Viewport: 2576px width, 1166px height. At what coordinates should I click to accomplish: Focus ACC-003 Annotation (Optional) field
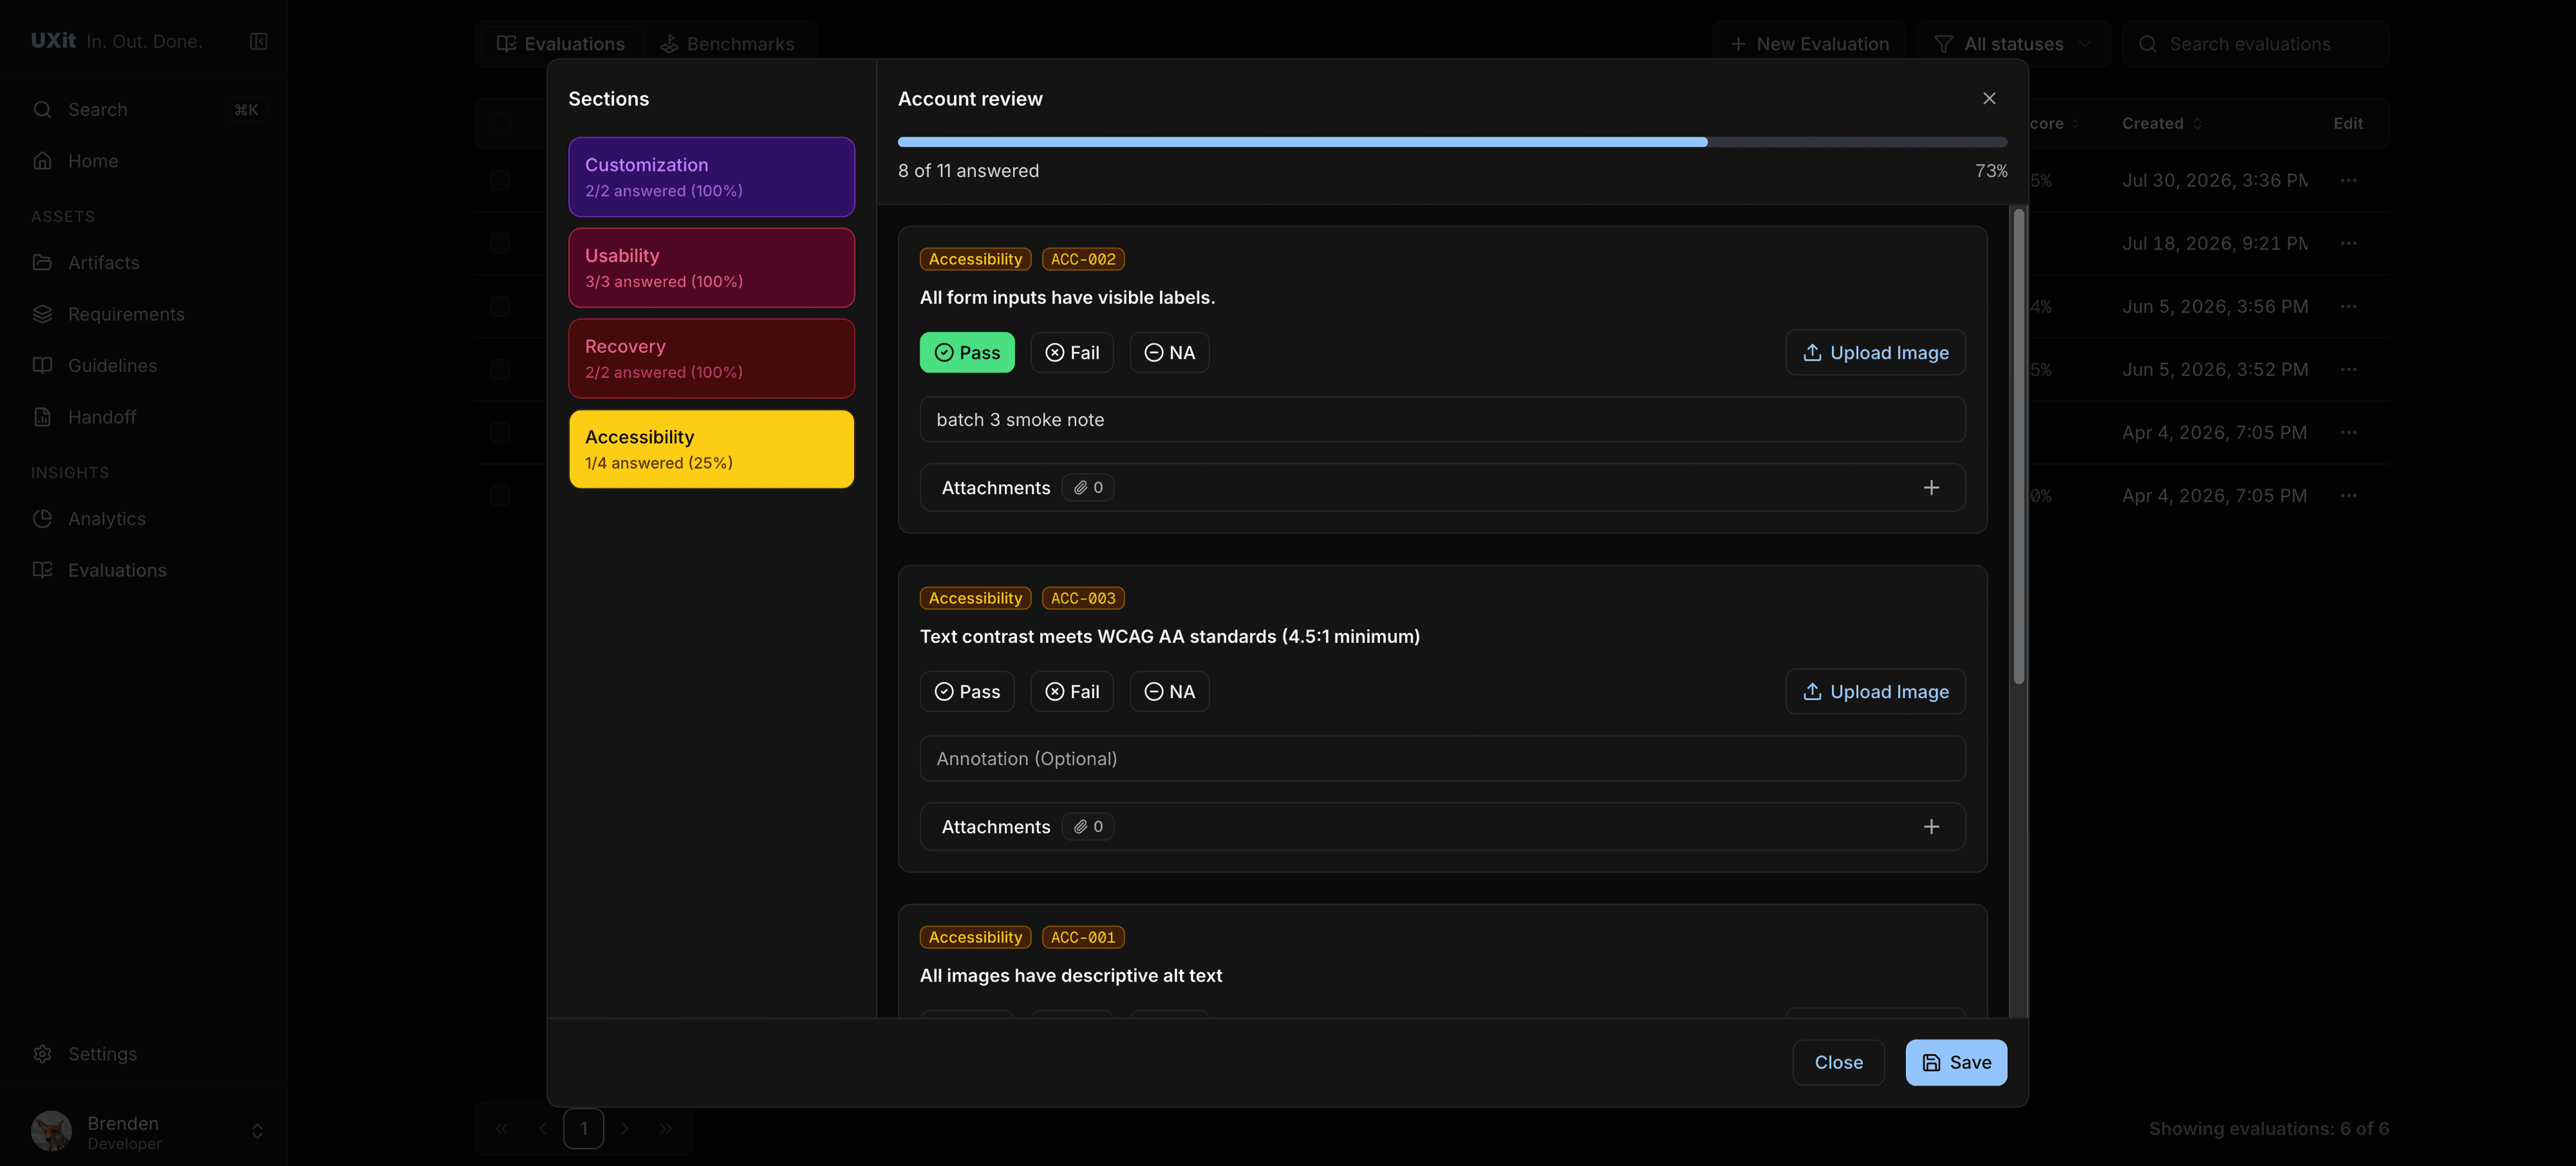click(x=1442, y=758)
